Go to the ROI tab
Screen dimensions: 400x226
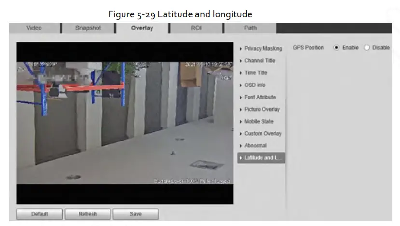[x=196, y=28]
